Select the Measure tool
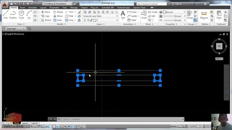The height and width of the screenshot is (130, 232). 204,15
